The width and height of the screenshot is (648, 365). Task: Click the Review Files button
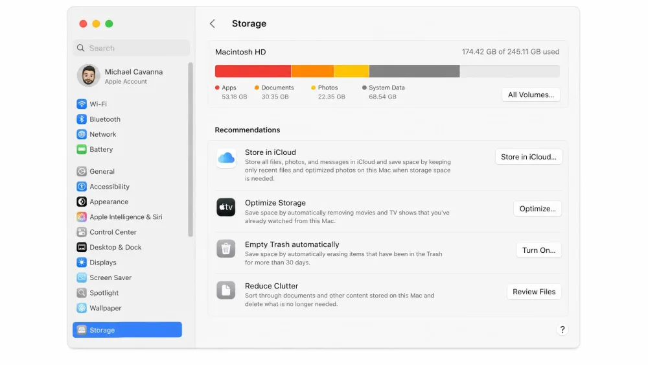click(x=534, y=292)
